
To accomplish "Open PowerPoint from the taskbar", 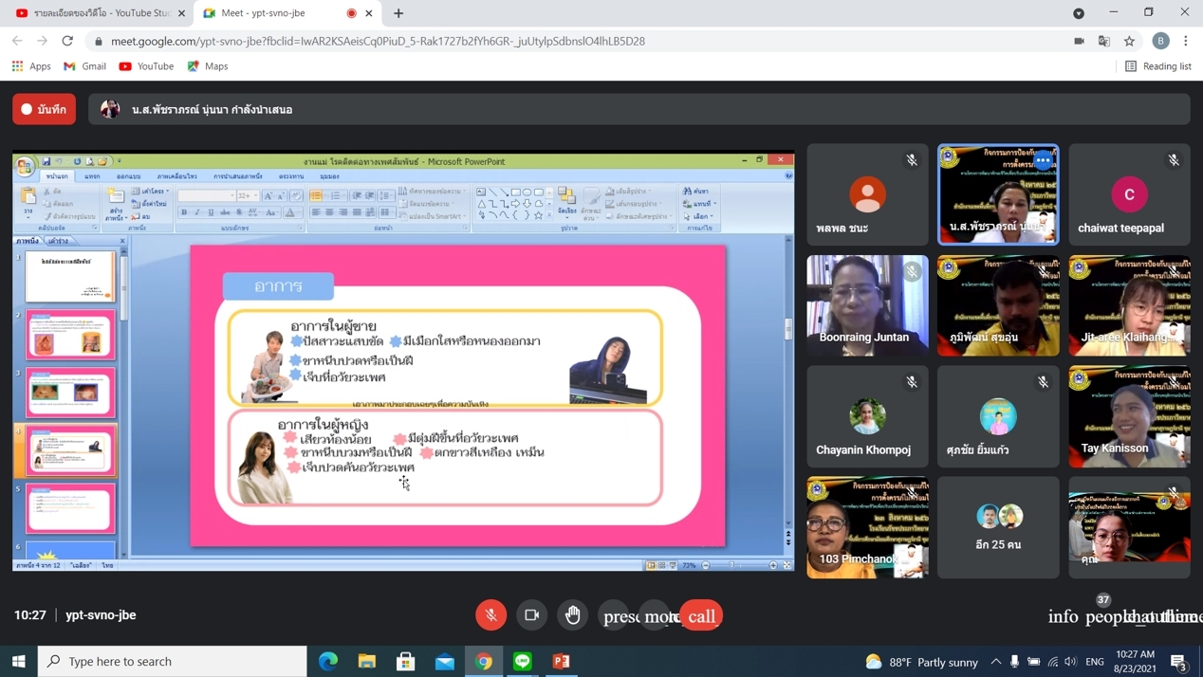I will coord(562,661).
